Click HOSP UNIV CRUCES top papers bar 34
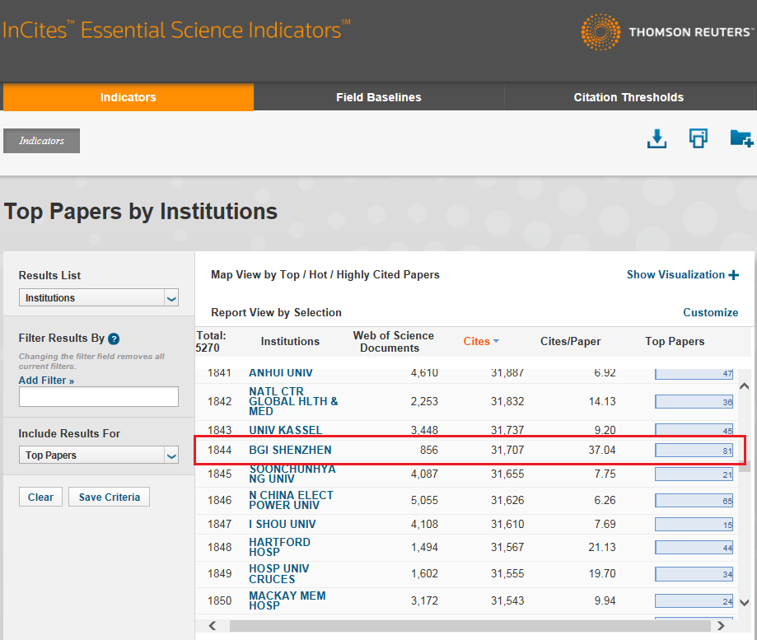The width and height of the screenshot is (757, 640). pyautogui.click(x=694, y=574)
